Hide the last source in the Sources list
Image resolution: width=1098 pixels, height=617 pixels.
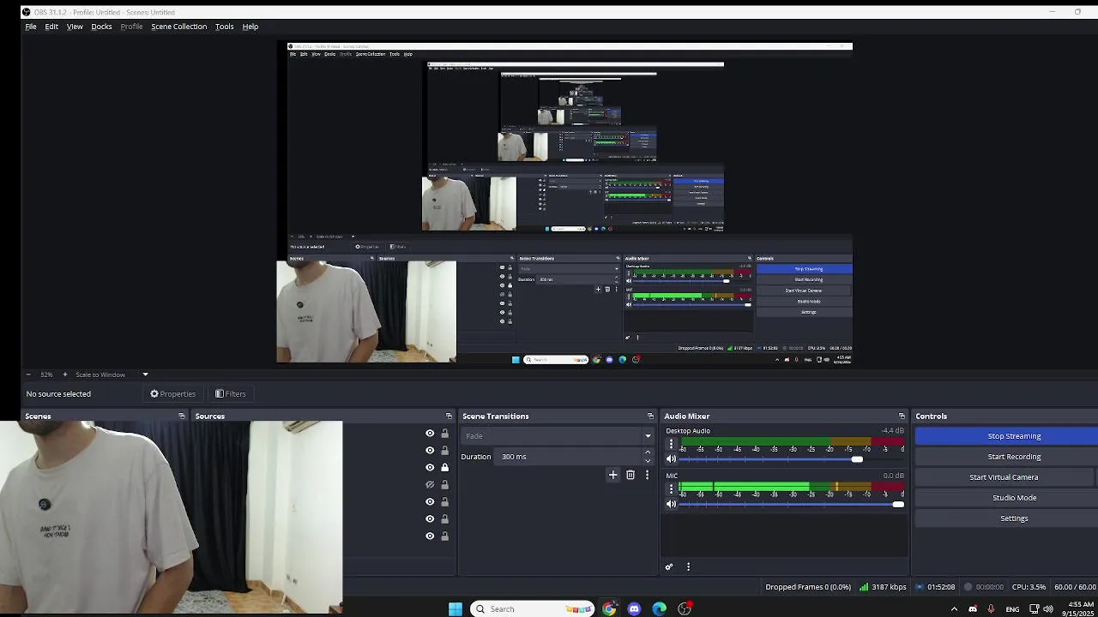pos(430,536)
